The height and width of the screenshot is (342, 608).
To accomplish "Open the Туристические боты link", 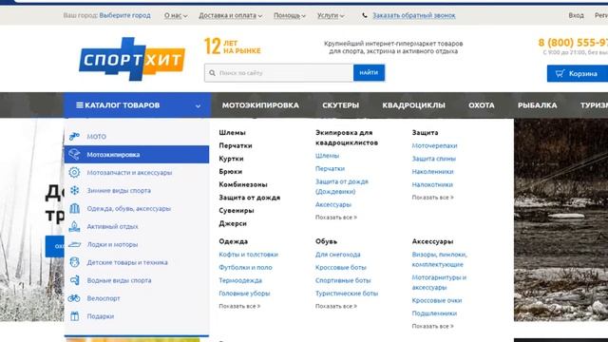I will tap(346, 294).
